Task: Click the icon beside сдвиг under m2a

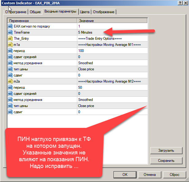Action: pos(10,112)
